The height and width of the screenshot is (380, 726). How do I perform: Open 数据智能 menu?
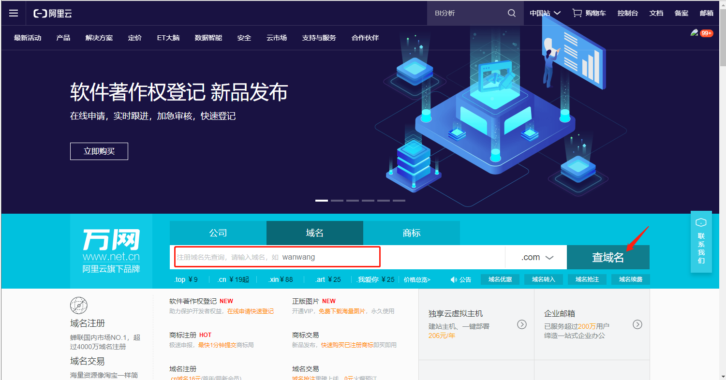coord(208,38)
